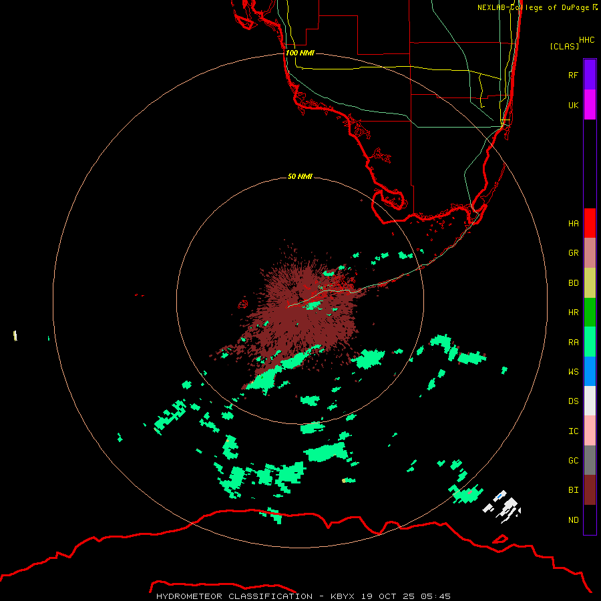Click the 05:45 time stamp
601x601 pixels.
pos(435,596)
